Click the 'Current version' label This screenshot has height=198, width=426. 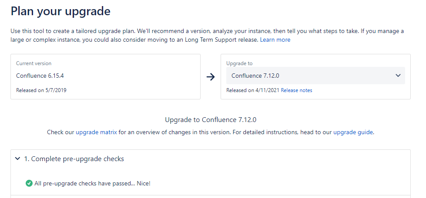click(x=34, y=63)
